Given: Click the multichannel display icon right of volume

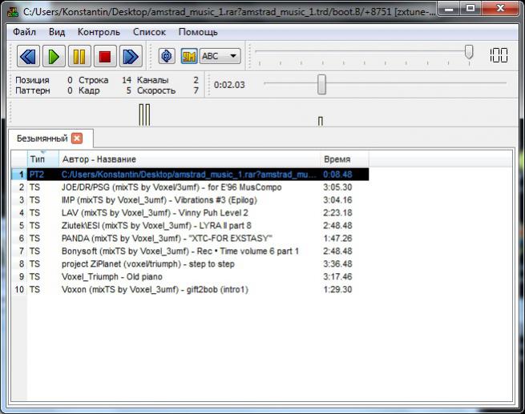Looking at the screenshot, I should pyautogui.click(x=499, y=55).
